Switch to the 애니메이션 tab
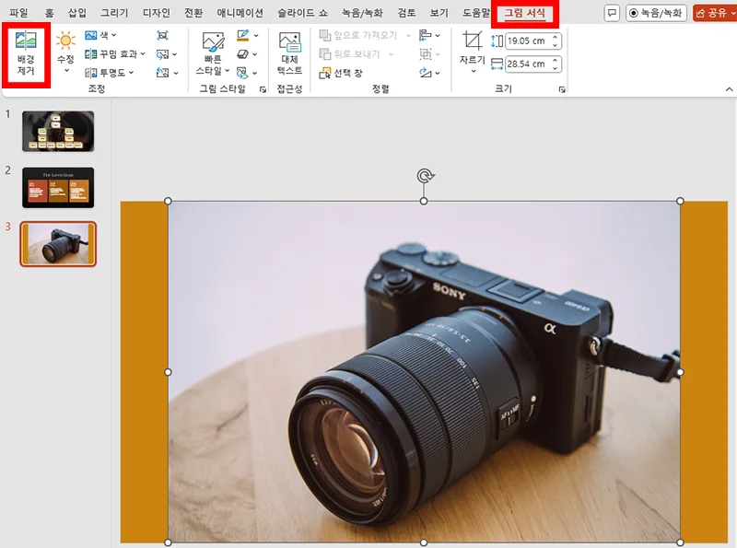 point(240,13)
